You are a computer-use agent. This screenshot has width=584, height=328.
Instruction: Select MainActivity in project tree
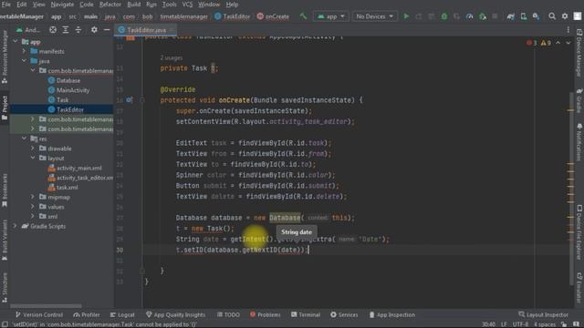coord(73,90)
